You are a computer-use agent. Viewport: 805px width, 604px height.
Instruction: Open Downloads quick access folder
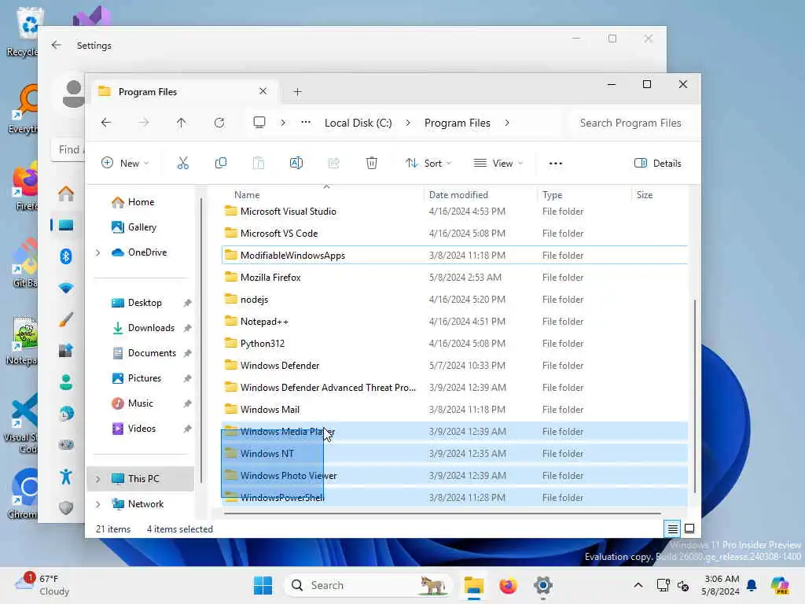(151, 328)
